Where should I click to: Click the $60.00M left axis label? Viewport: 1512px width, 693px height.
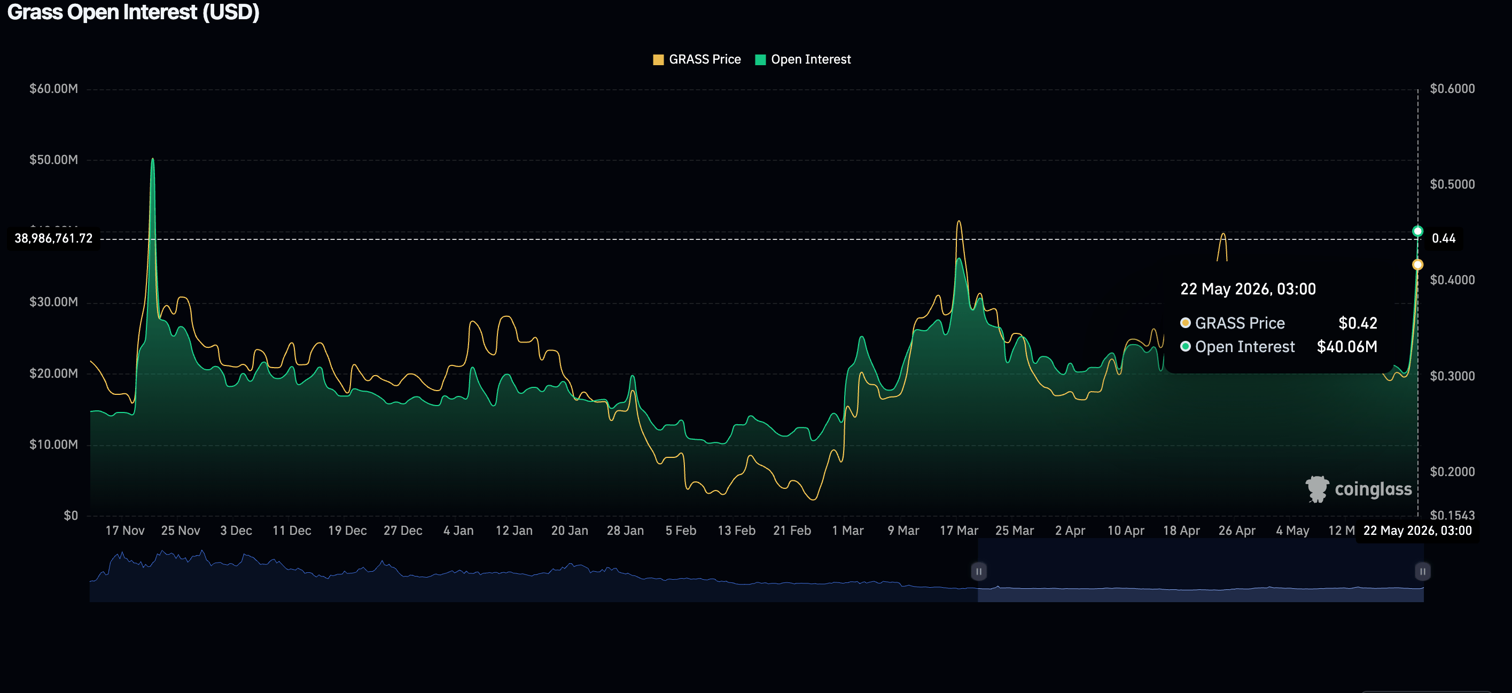[x=53, y=89]
